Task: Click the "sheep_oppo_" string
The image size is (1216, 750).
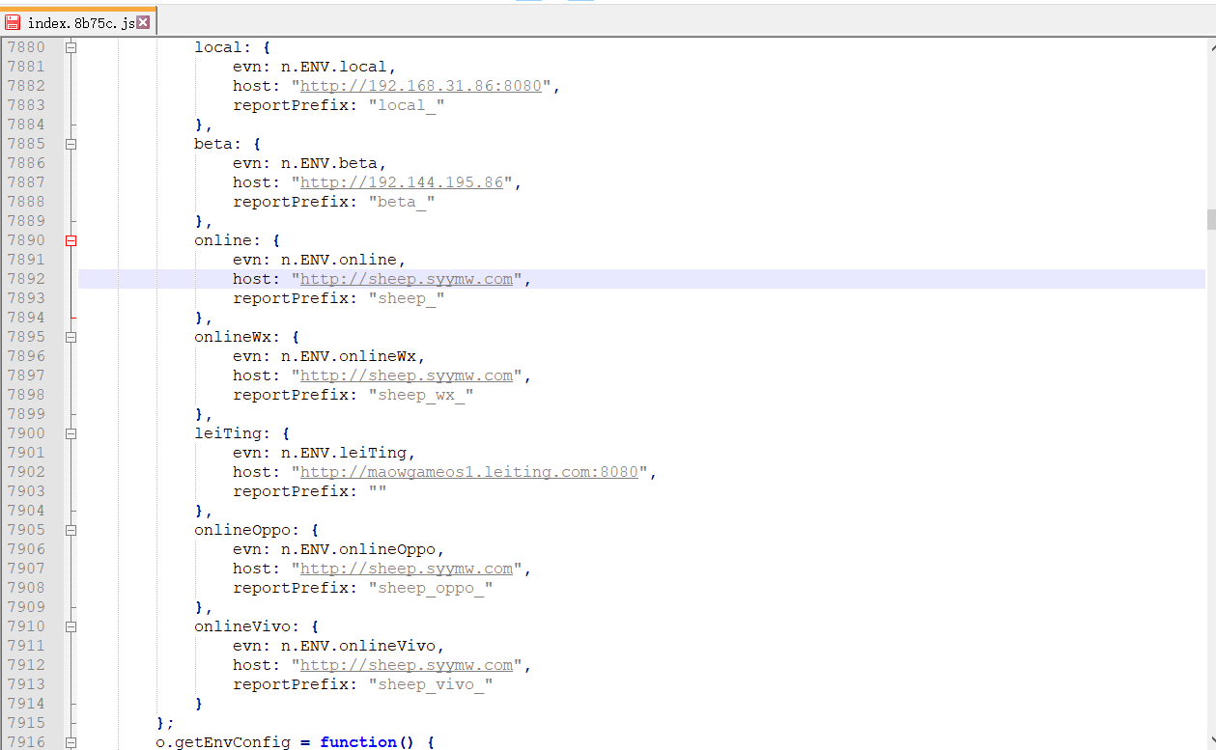Action: pos(431,588)
